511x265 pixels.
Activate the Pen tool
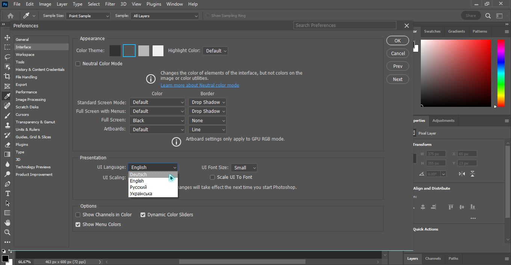(x=7, y=184)
